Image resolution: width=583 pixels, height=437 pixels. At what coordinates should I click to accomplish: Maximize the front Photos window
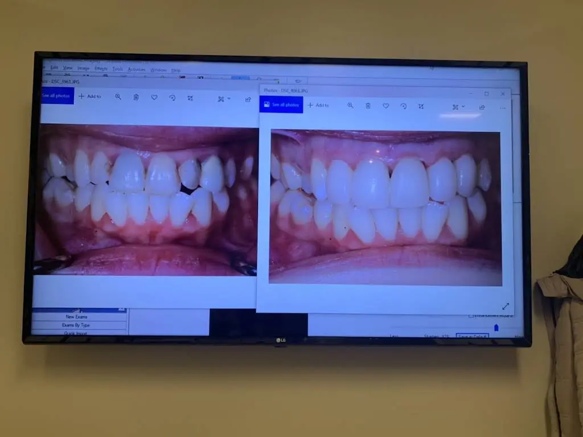point(486,94)
